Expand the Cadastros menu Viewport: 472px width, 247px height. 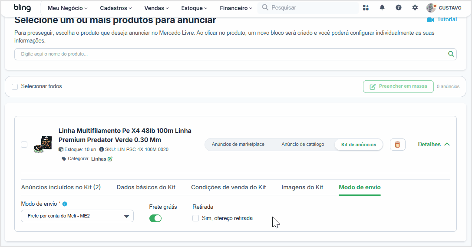click(116, 8)
